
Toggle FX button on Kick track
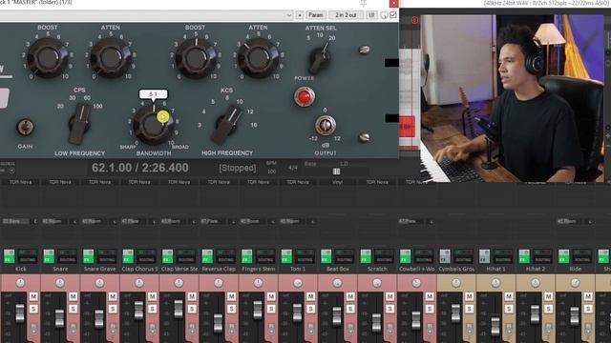tap(9, 256)
